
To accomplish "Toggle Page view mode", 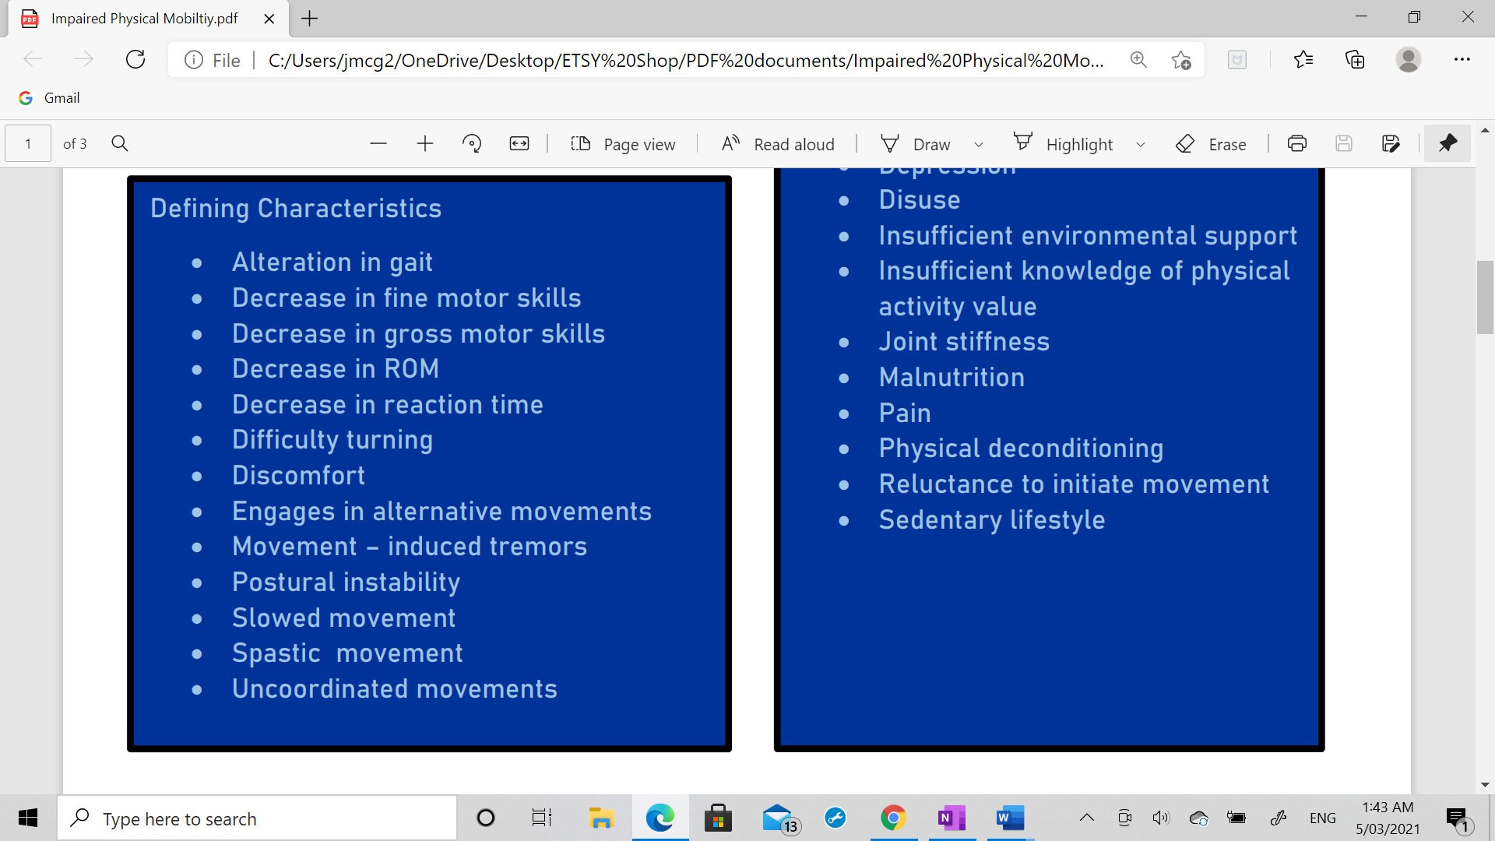I will tap(623, 143).
